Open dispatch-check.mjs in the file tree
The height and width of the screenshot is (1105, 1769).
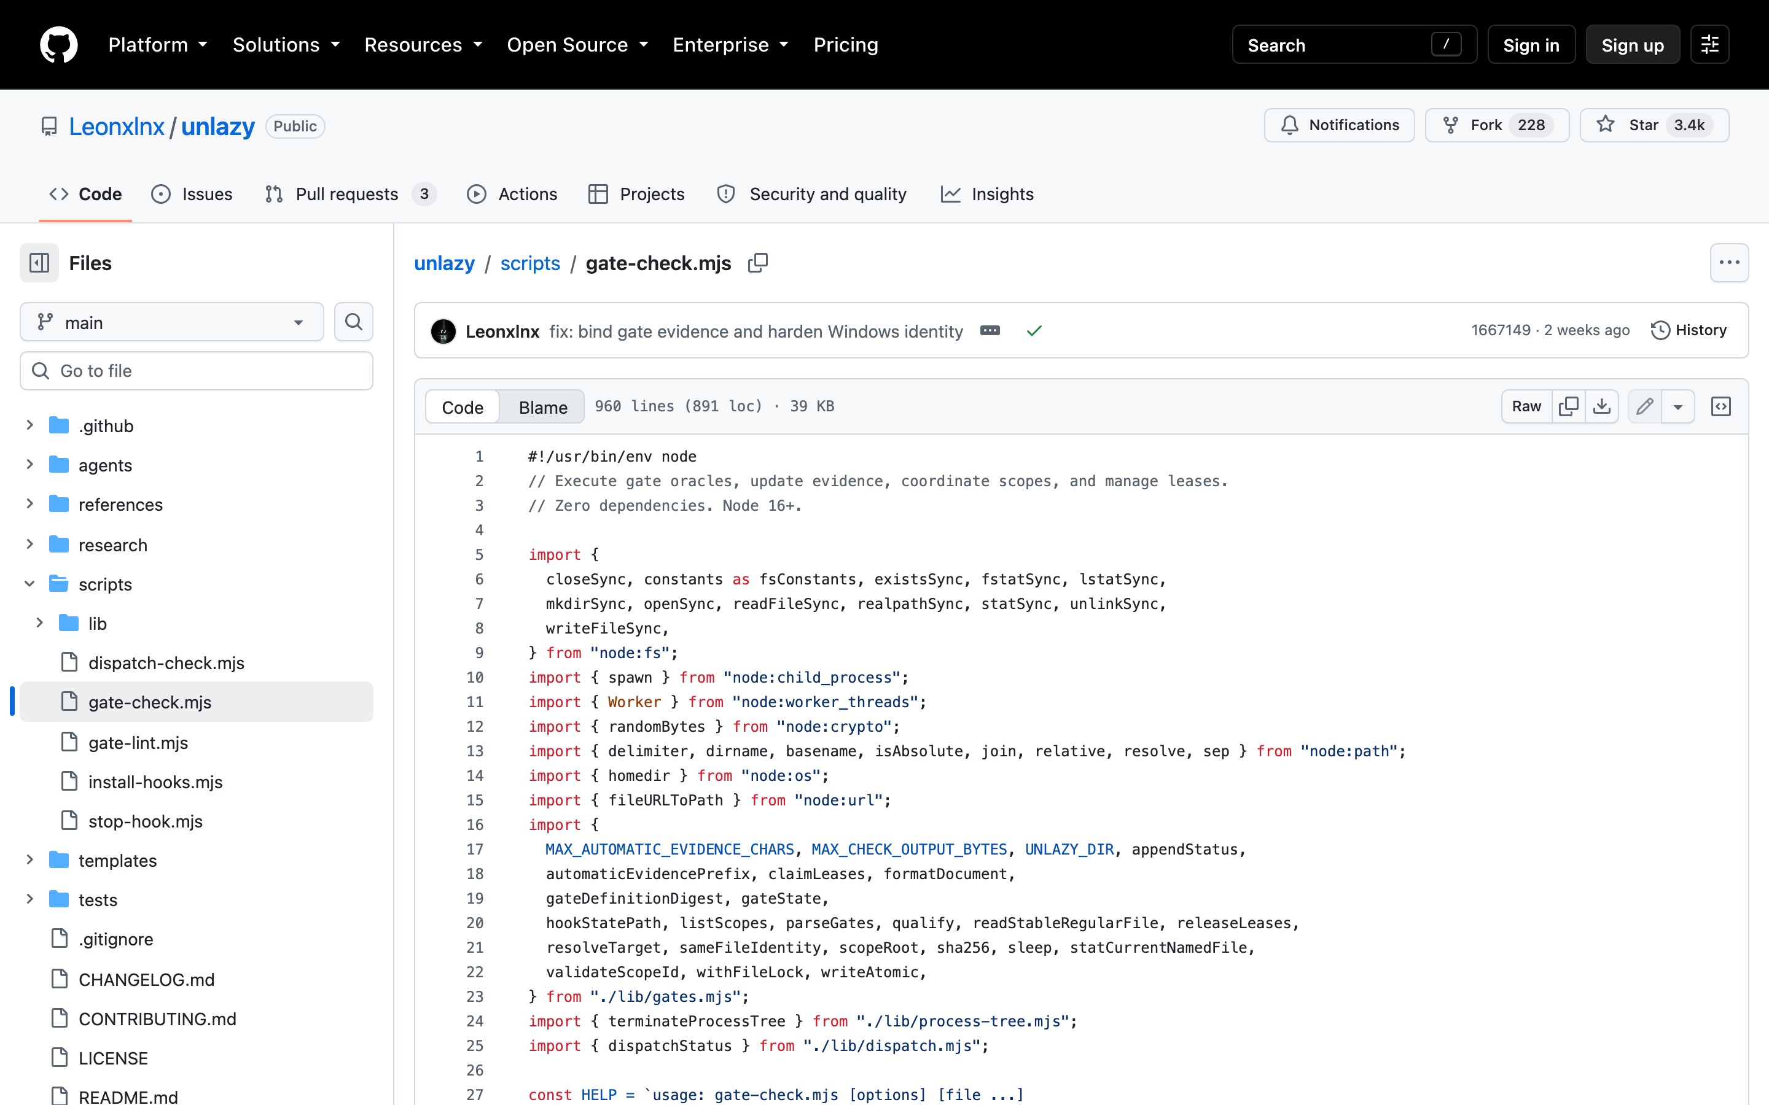tap(166, 663)
